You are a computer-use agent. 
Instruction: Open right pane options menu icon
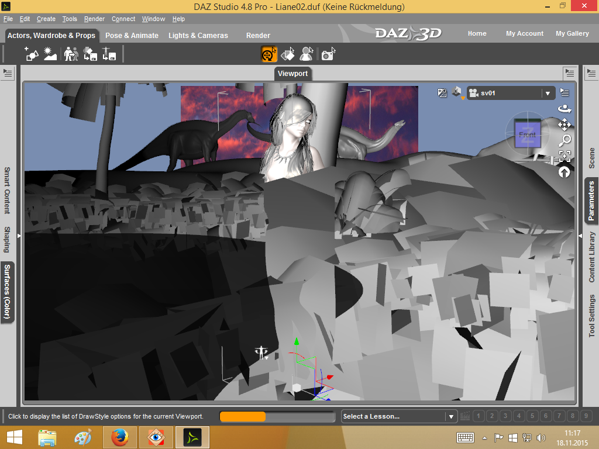591,72
